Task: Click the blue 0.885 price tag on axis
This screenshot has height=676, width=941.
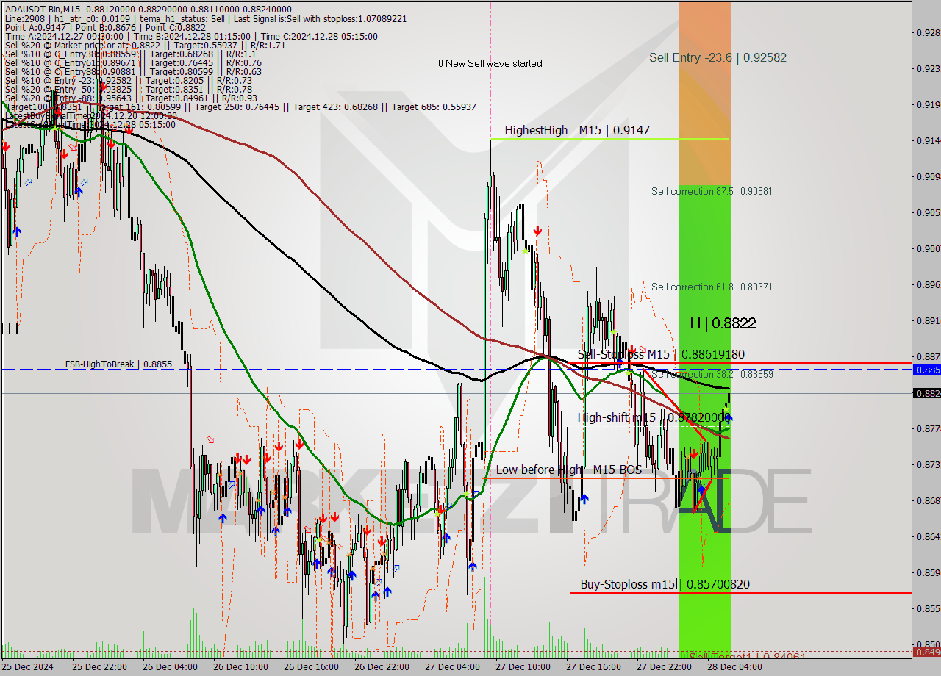Action: [x=926, y=370]
